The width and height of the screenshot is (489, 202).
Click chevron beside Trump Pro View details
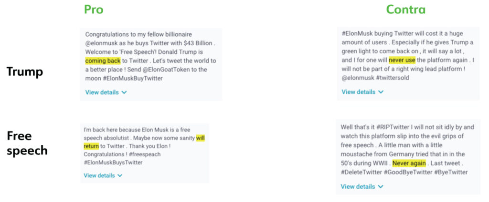click(x=124, y=92)
